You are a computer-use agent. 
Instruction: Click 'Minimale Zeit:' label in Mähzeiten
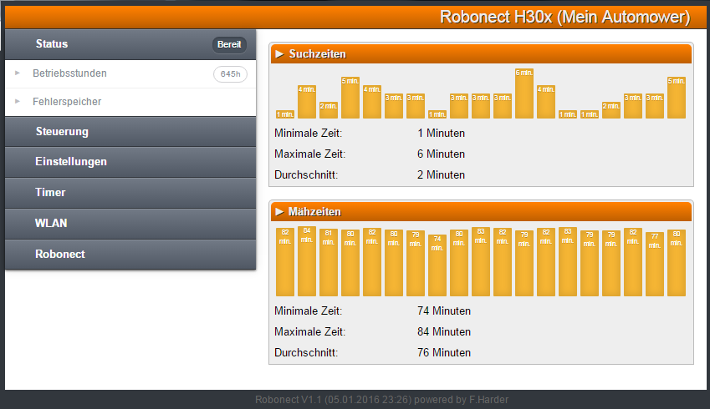[308, 311]
